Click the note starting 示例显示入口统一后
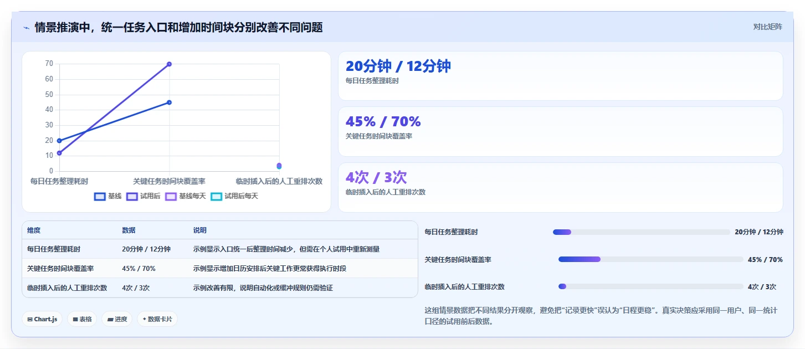This screenshot has width=805, height=349. point(286,249)
